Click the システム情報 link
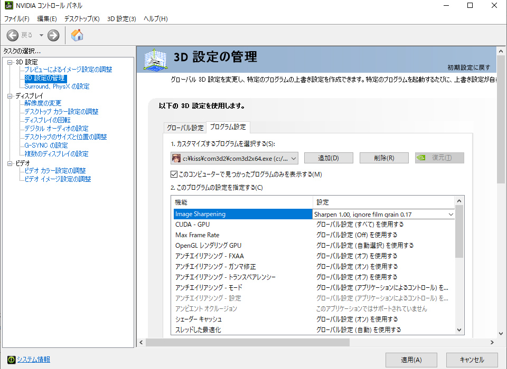 tap(34, 360)
